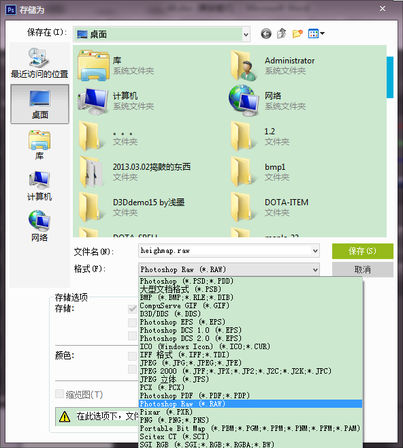403x448 pixels.
Task: Select 计算机 system folder in file list
Action: click(x=116, y=101)
